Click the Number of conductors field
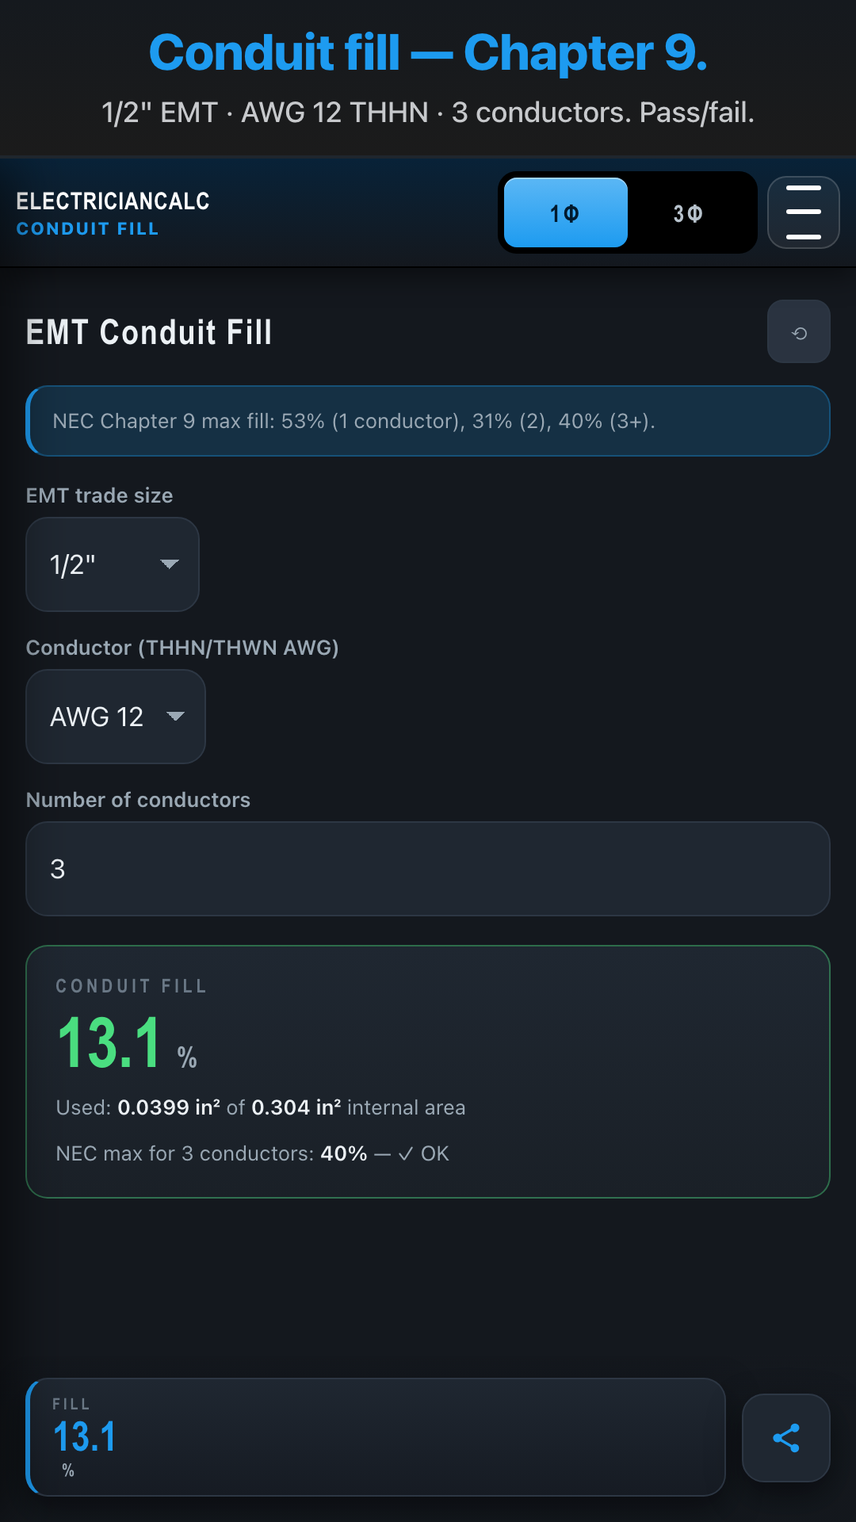 click(427, 869)
